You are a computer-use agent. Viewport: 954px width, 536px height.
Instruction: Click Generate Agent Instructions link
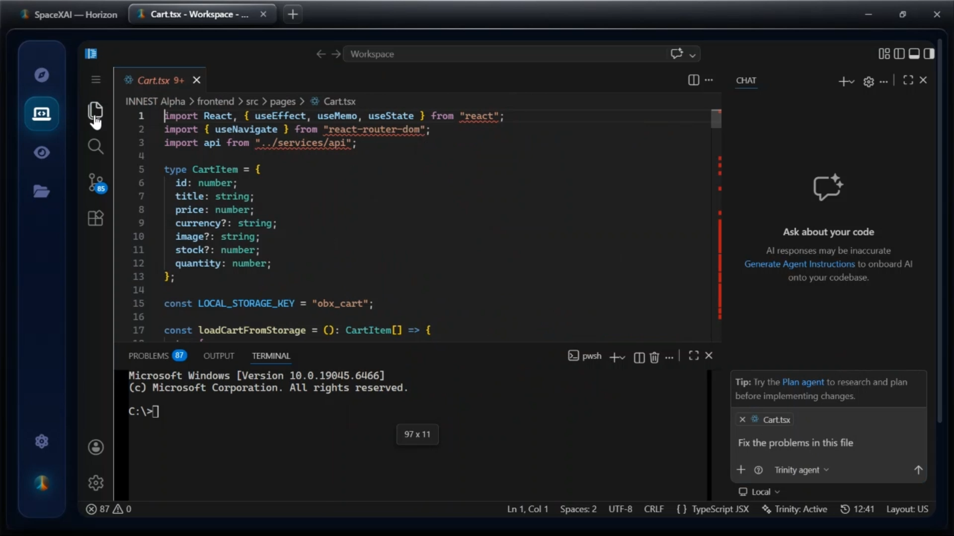799,264
